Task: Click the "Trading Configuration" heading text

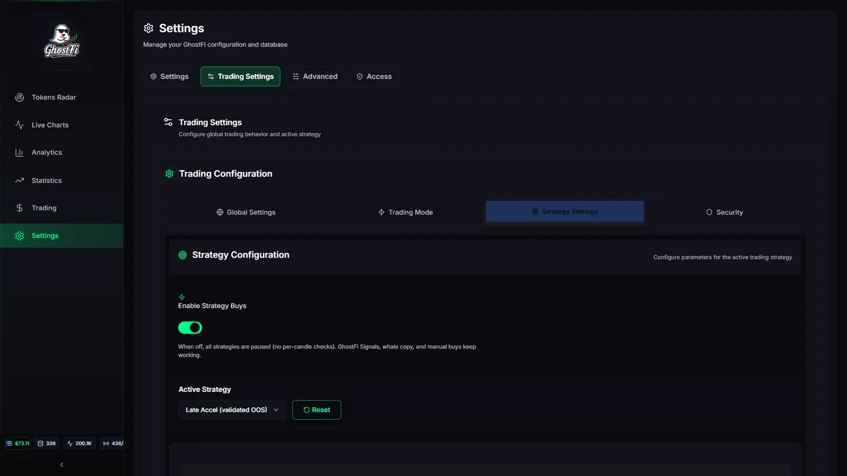Action: tap(226, 173)
